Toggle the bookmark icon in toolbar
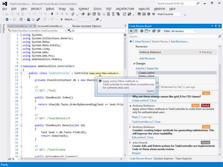The height and width of the screenshot is (167, 223). (52, 14)
